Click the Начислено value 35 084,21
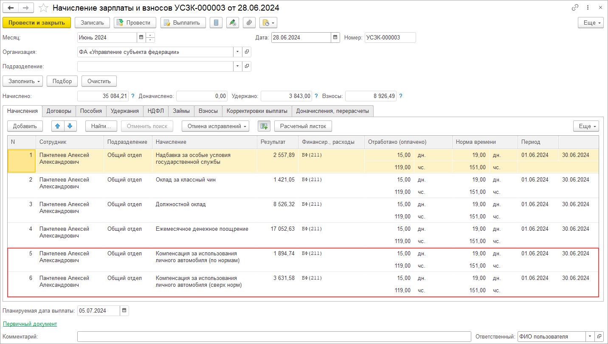 coord(103,96)
